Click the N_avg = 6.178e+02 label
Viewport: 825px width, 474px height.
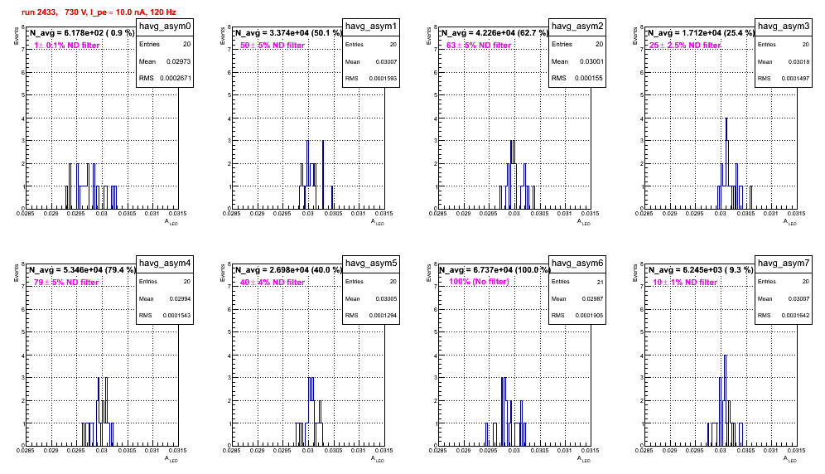coord(81,33)
